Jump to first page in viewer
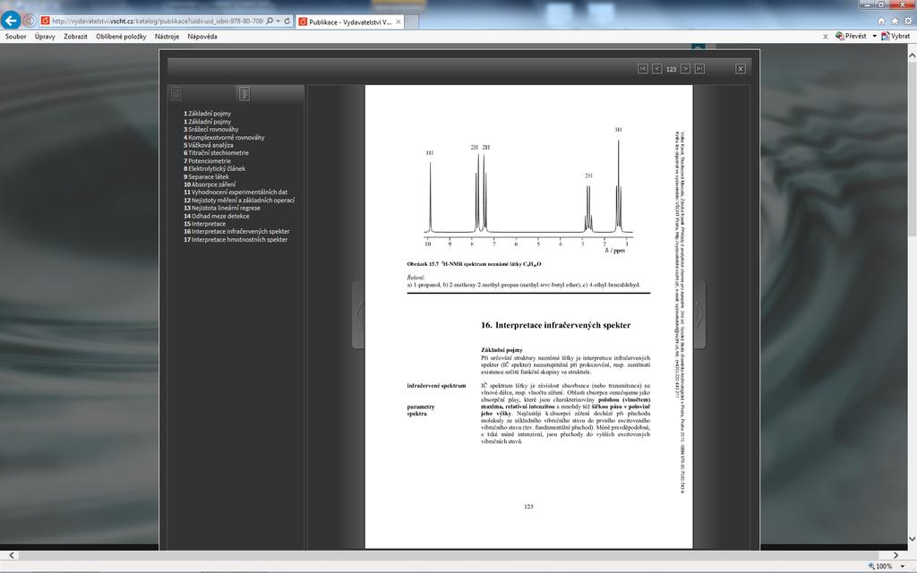This screenshot has width=917, height=573. pyautogui.click(x=643, y=69)
